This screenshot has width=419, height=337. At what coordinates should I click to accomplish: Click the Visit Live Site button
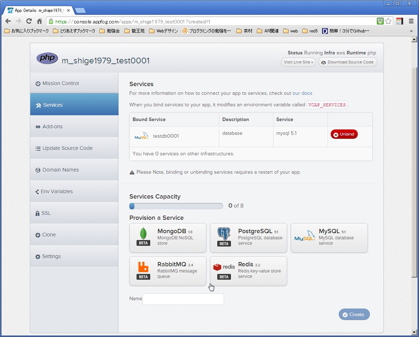(x=298, y=62)
